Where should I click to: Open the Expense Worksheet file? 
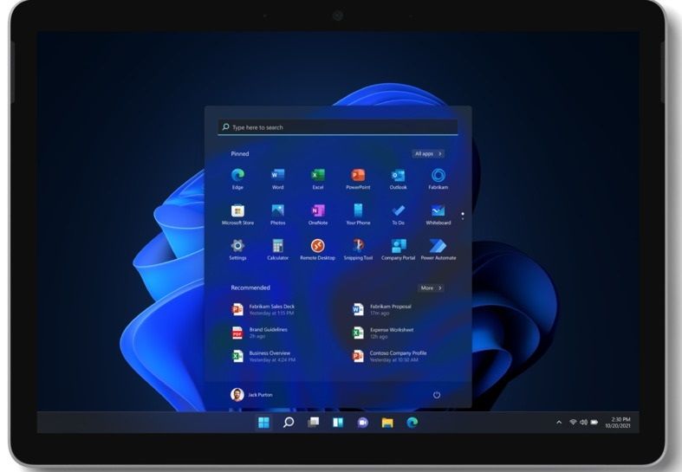(x=383, y=333)
